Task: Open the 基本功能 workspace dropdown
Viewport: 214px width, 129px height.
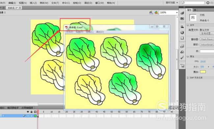Action: (x=172, y=3)
